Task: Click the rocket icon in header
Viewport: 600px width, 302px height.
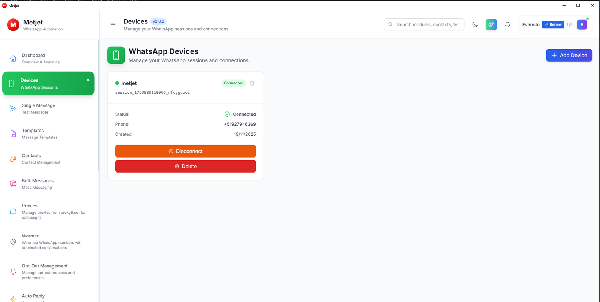Action: 491,24
